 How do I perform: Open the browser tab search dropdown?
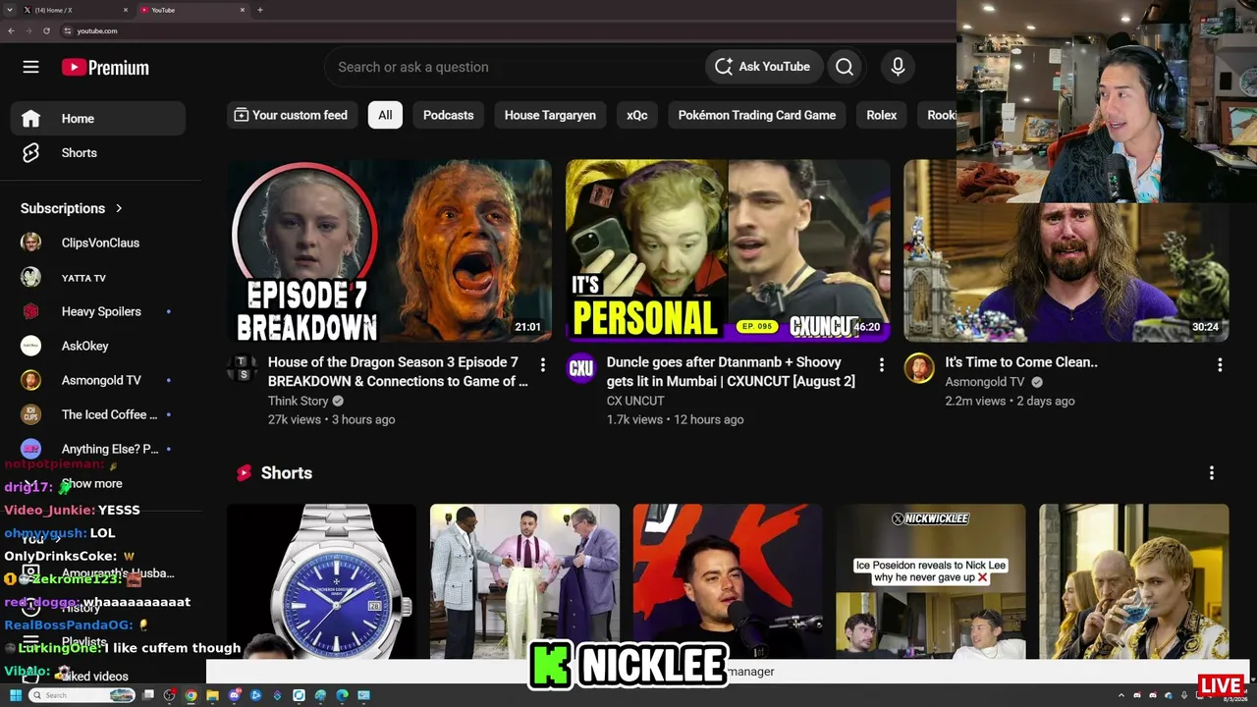(x=9, y=10)
